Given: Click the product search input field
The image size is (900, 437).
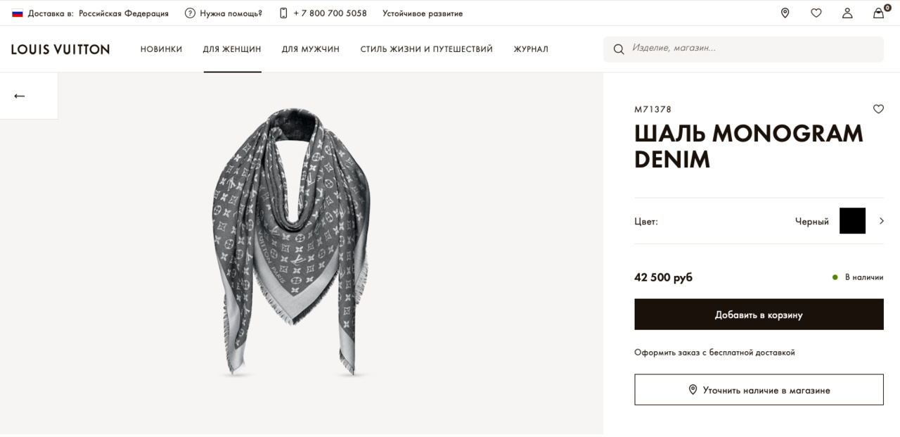Looking at the screenshot, I should tap(752, 49).
